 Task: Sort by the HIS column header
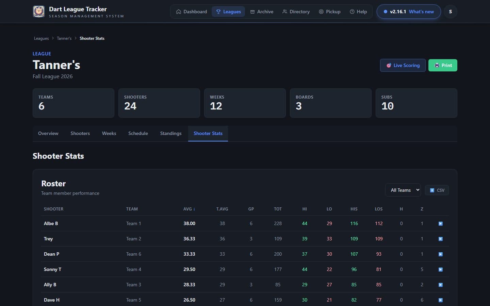coord(354,209)
